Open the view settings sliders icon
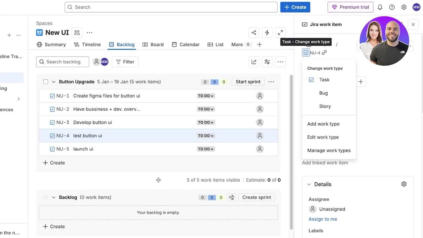The width and height of the screenshot is (423, 238). pyautogui.click(x=267, y=62)
